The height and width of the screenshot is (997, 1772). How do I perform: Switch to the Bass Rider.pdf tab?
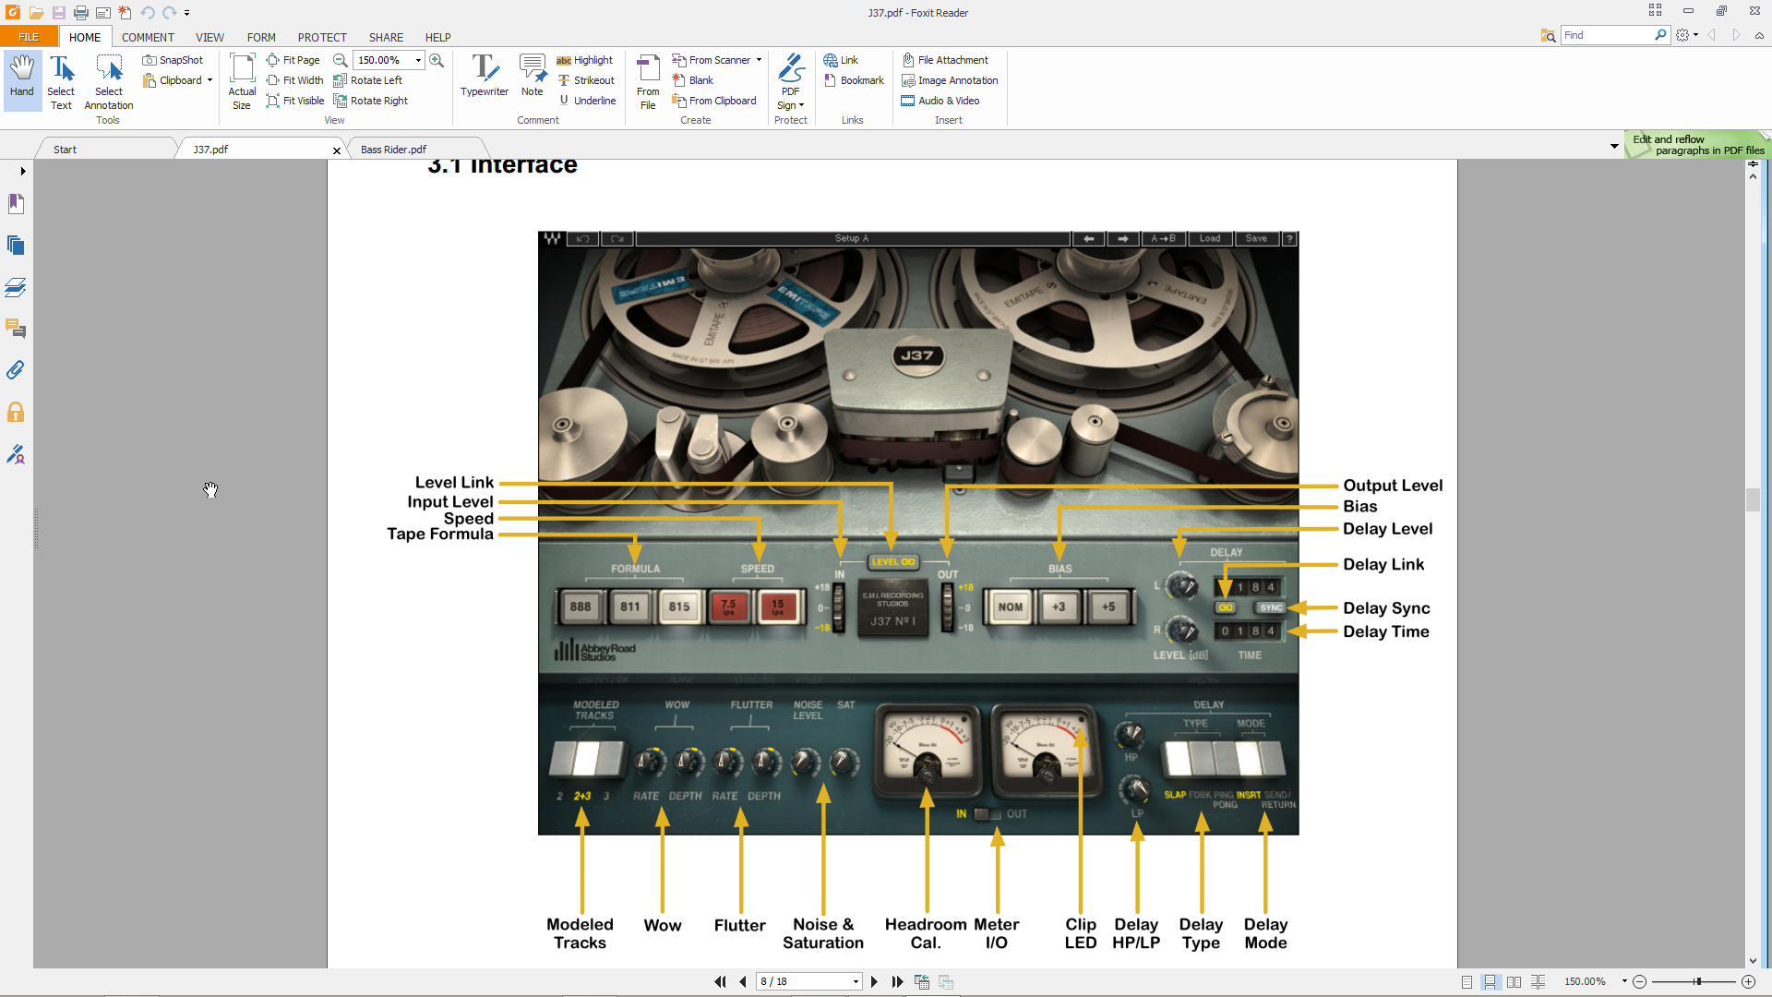417,149
